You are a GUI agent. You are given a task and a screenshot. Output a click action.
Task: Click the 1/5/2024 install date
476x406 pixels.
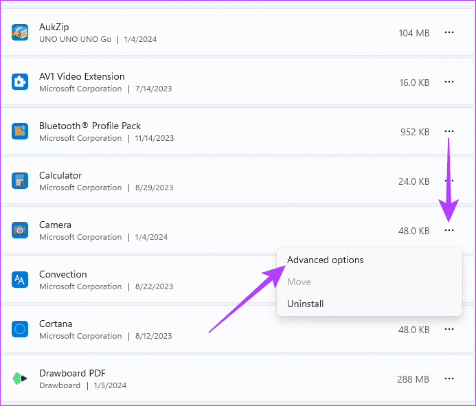(x=110, y=385)
